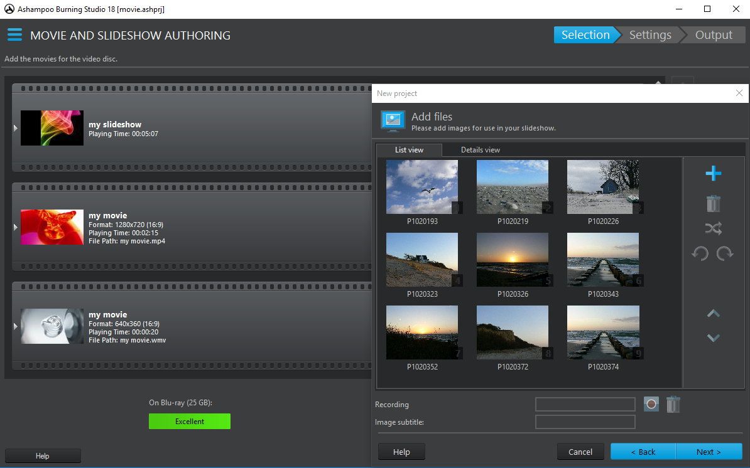Select the sunset thumbnail P1020326
This screenshot has width=750, height=468.
[x=513, y=259]
